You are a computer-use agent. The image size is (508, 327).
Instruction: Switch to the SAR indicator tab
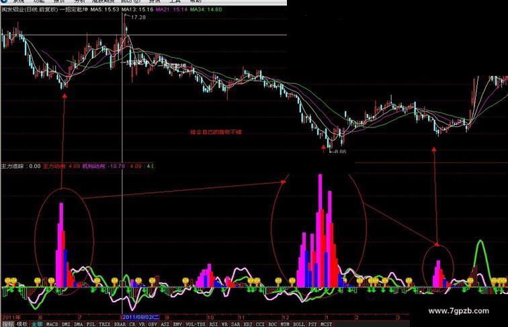[x=236, y=324]
